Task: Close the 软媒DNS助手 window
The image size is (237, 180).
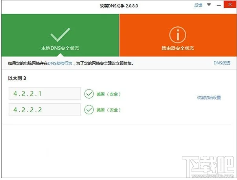Action: click(x=230, y=5)
